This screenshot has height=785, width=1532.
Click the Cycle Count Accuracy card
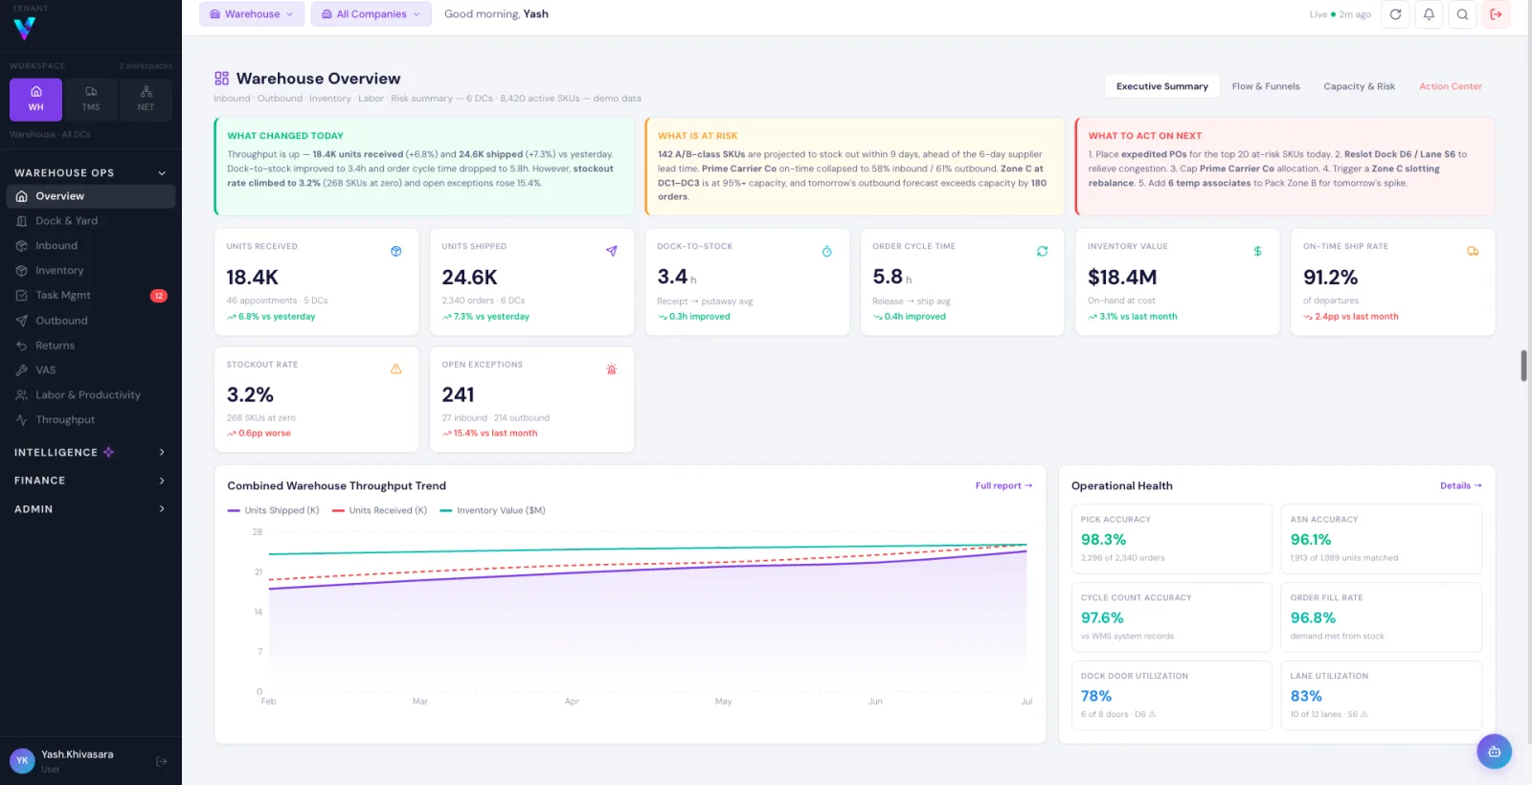coord(1171,617)
